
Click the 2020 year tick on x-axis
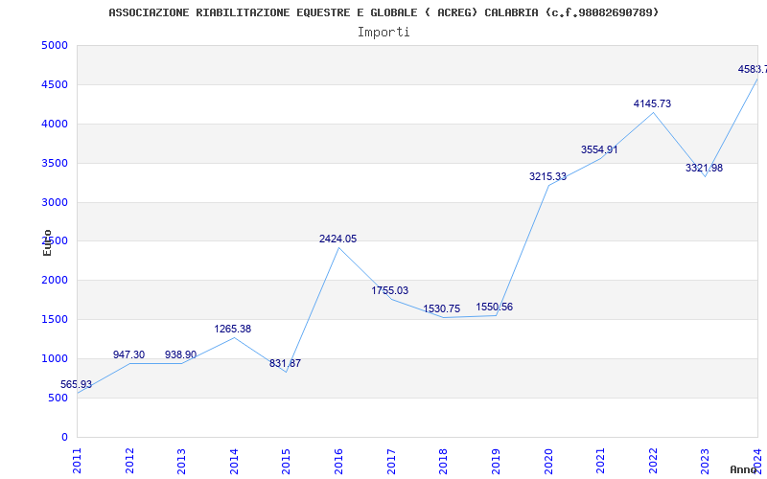click(548, 459)
